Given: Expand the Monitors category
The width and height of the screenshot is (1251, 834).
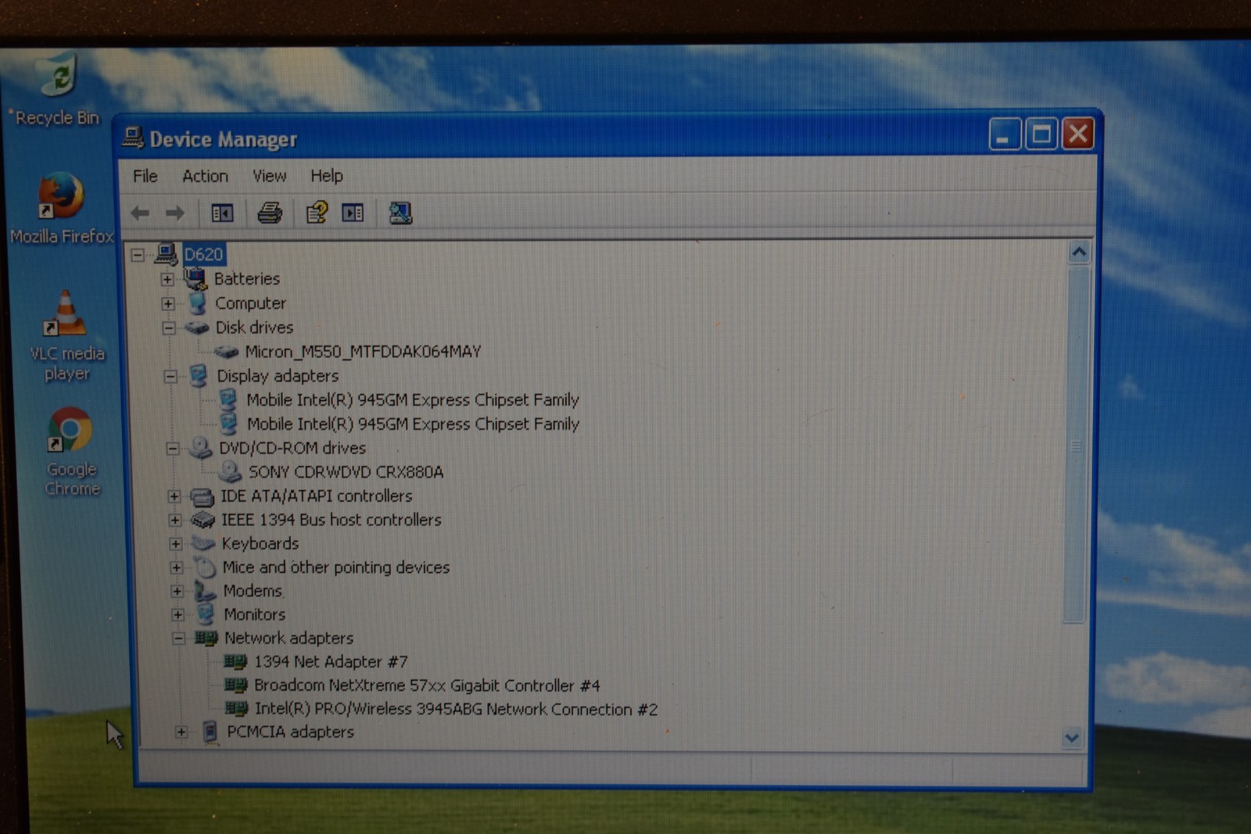Looking at the screenshot, I should click(178, 614).
